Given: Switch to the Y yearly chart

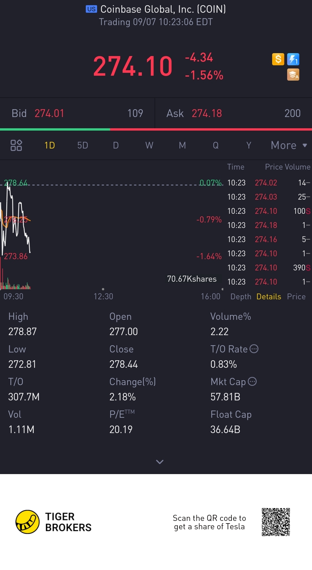Looking at the screenshot, I should (x=249, y=145).
